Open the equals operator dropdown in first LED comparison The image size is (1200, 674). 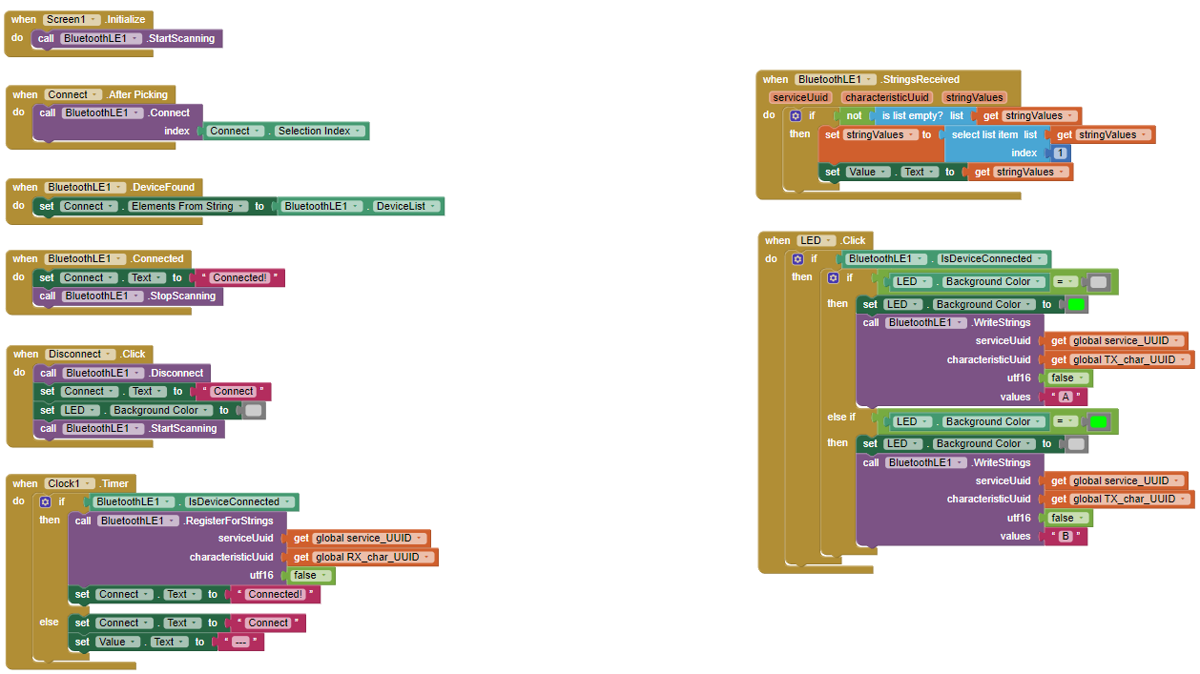(x=1066, y=282)
